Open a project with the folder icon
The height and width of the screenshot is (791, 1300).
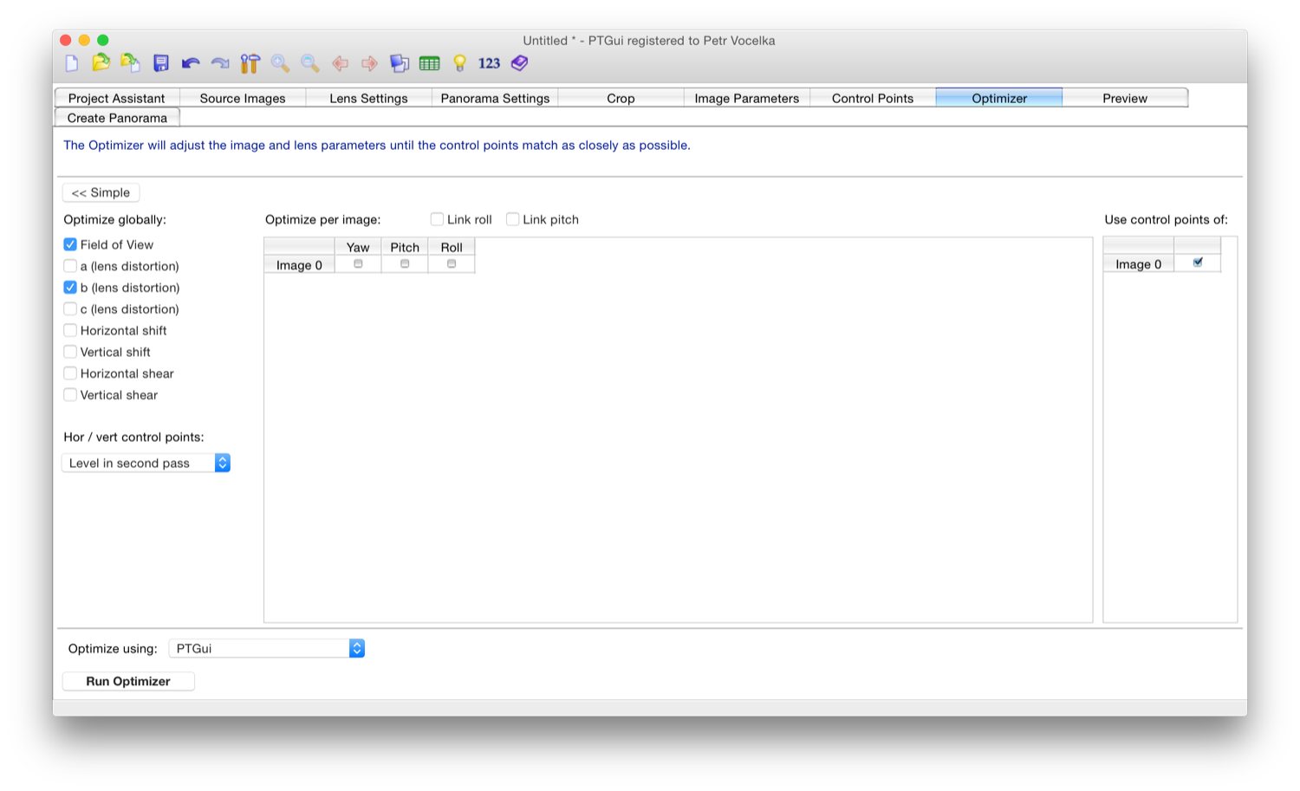[x=101, y=63]
